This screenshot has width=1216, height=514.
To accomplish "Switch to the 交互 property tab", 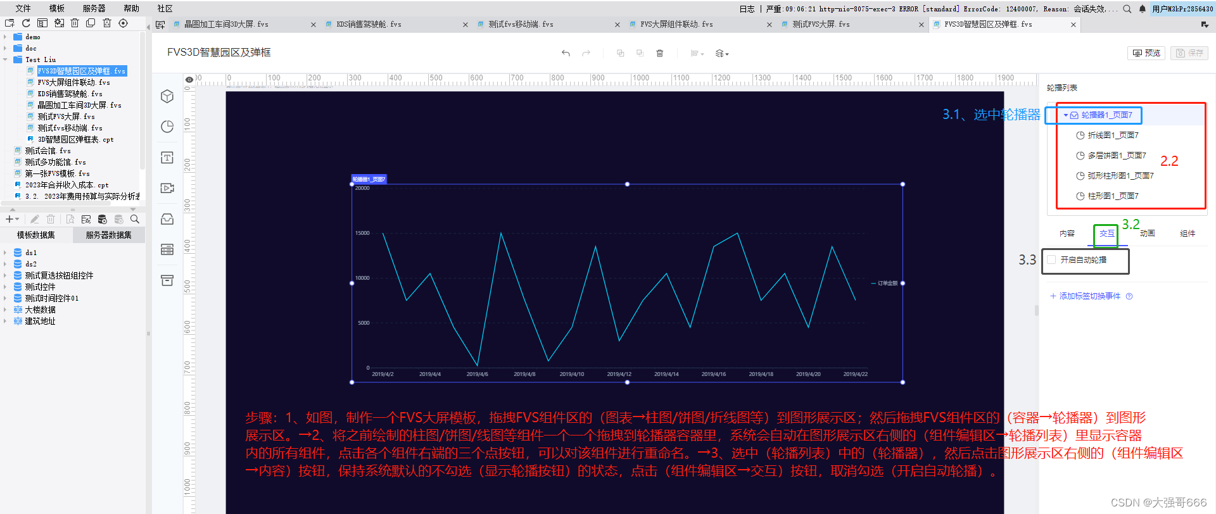I will pyautogui.click(x=1107, y=234).
